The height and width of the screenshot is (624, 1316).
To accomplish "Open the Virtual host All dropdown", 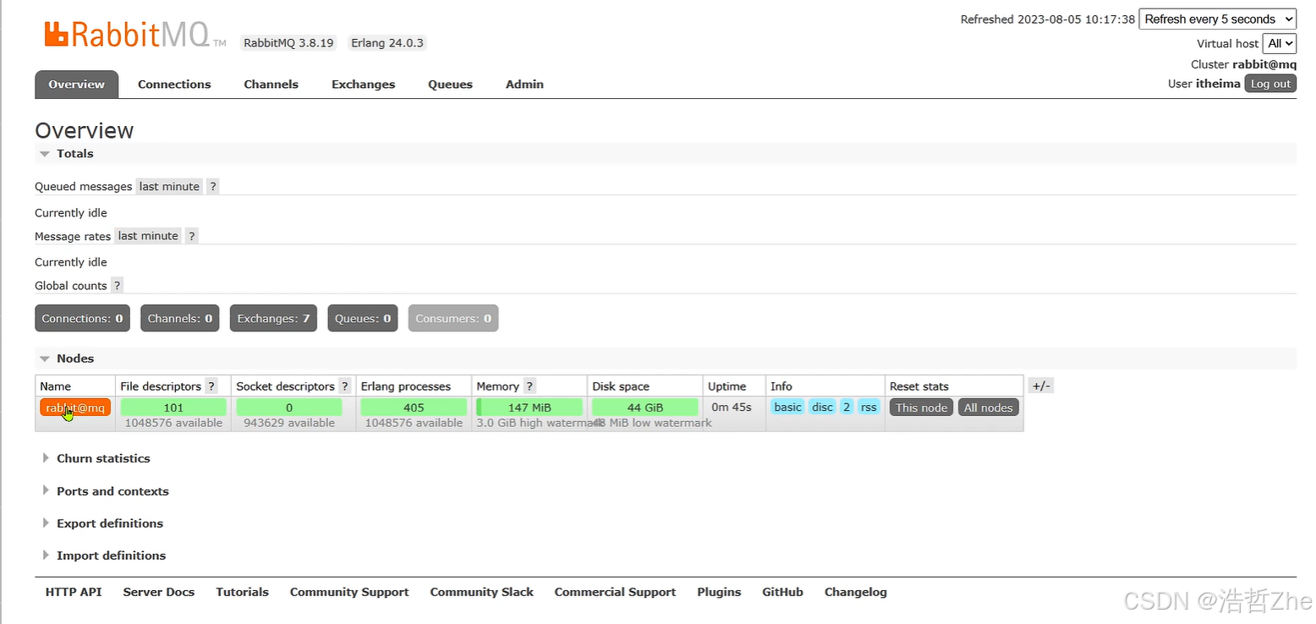I will (1279, 43).
